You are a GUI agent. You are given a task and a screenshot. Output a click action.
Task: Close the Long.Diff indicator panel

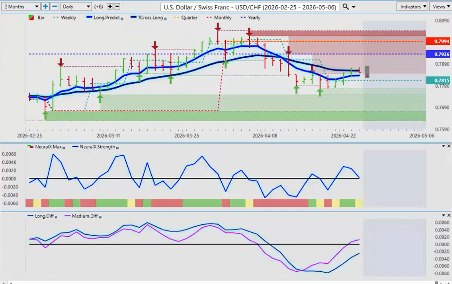coord(449,215)
